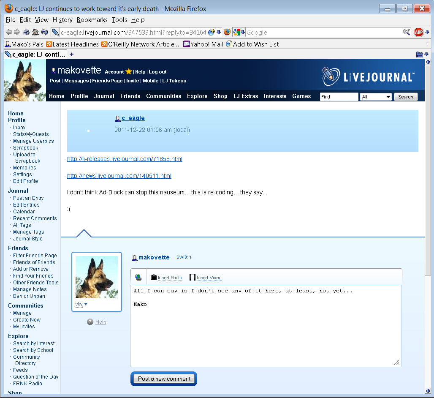This screenshot has width=434, height=398.
Task: Open the History menu
Action: (62, 20)
